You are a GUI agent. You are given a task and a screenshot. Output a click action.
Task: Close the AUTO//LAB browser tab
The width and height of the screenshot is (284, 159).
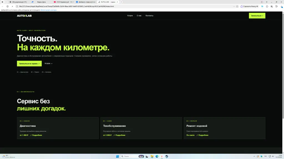click(x=117, y=2)
